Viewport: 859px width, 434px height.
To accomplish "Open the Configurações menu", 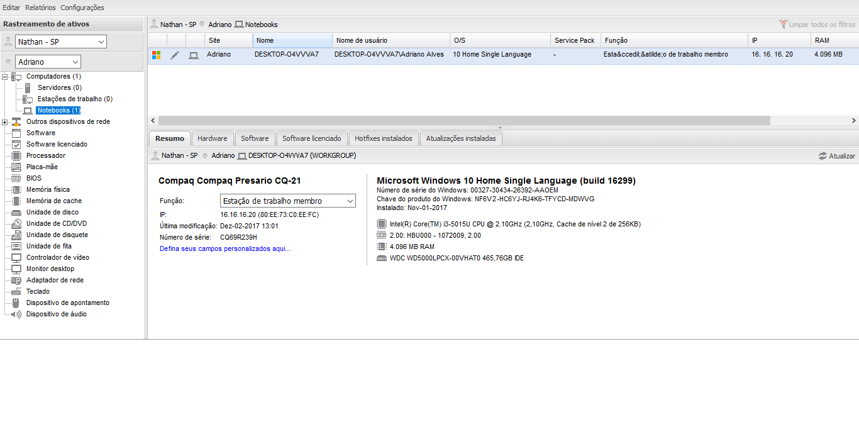I will (82, 8).
